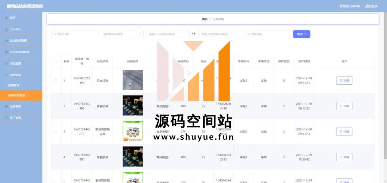Click the page's vertical scrollbar
This screenshot has width=387, height=183.
point(386,85)
